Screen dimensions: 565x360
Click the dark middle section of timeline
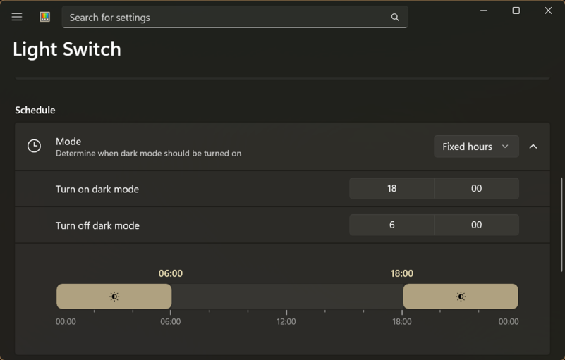coord(286,297)
